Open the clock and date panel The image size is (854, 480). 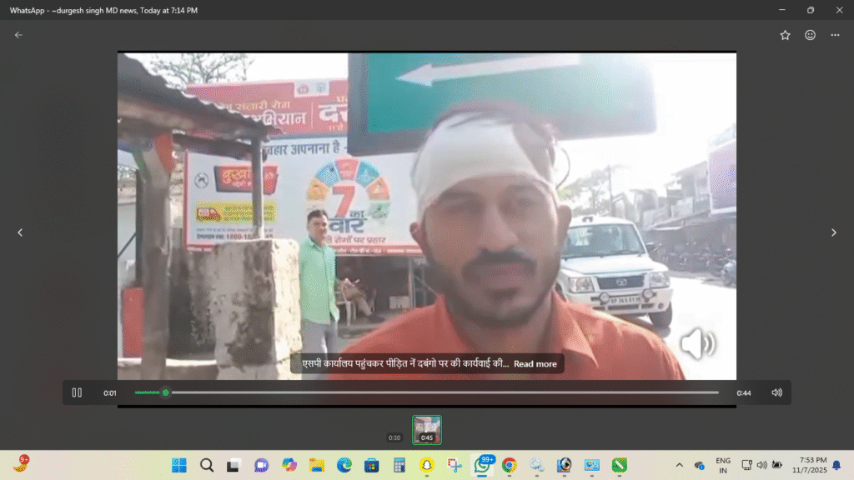(x=812, y=465)
